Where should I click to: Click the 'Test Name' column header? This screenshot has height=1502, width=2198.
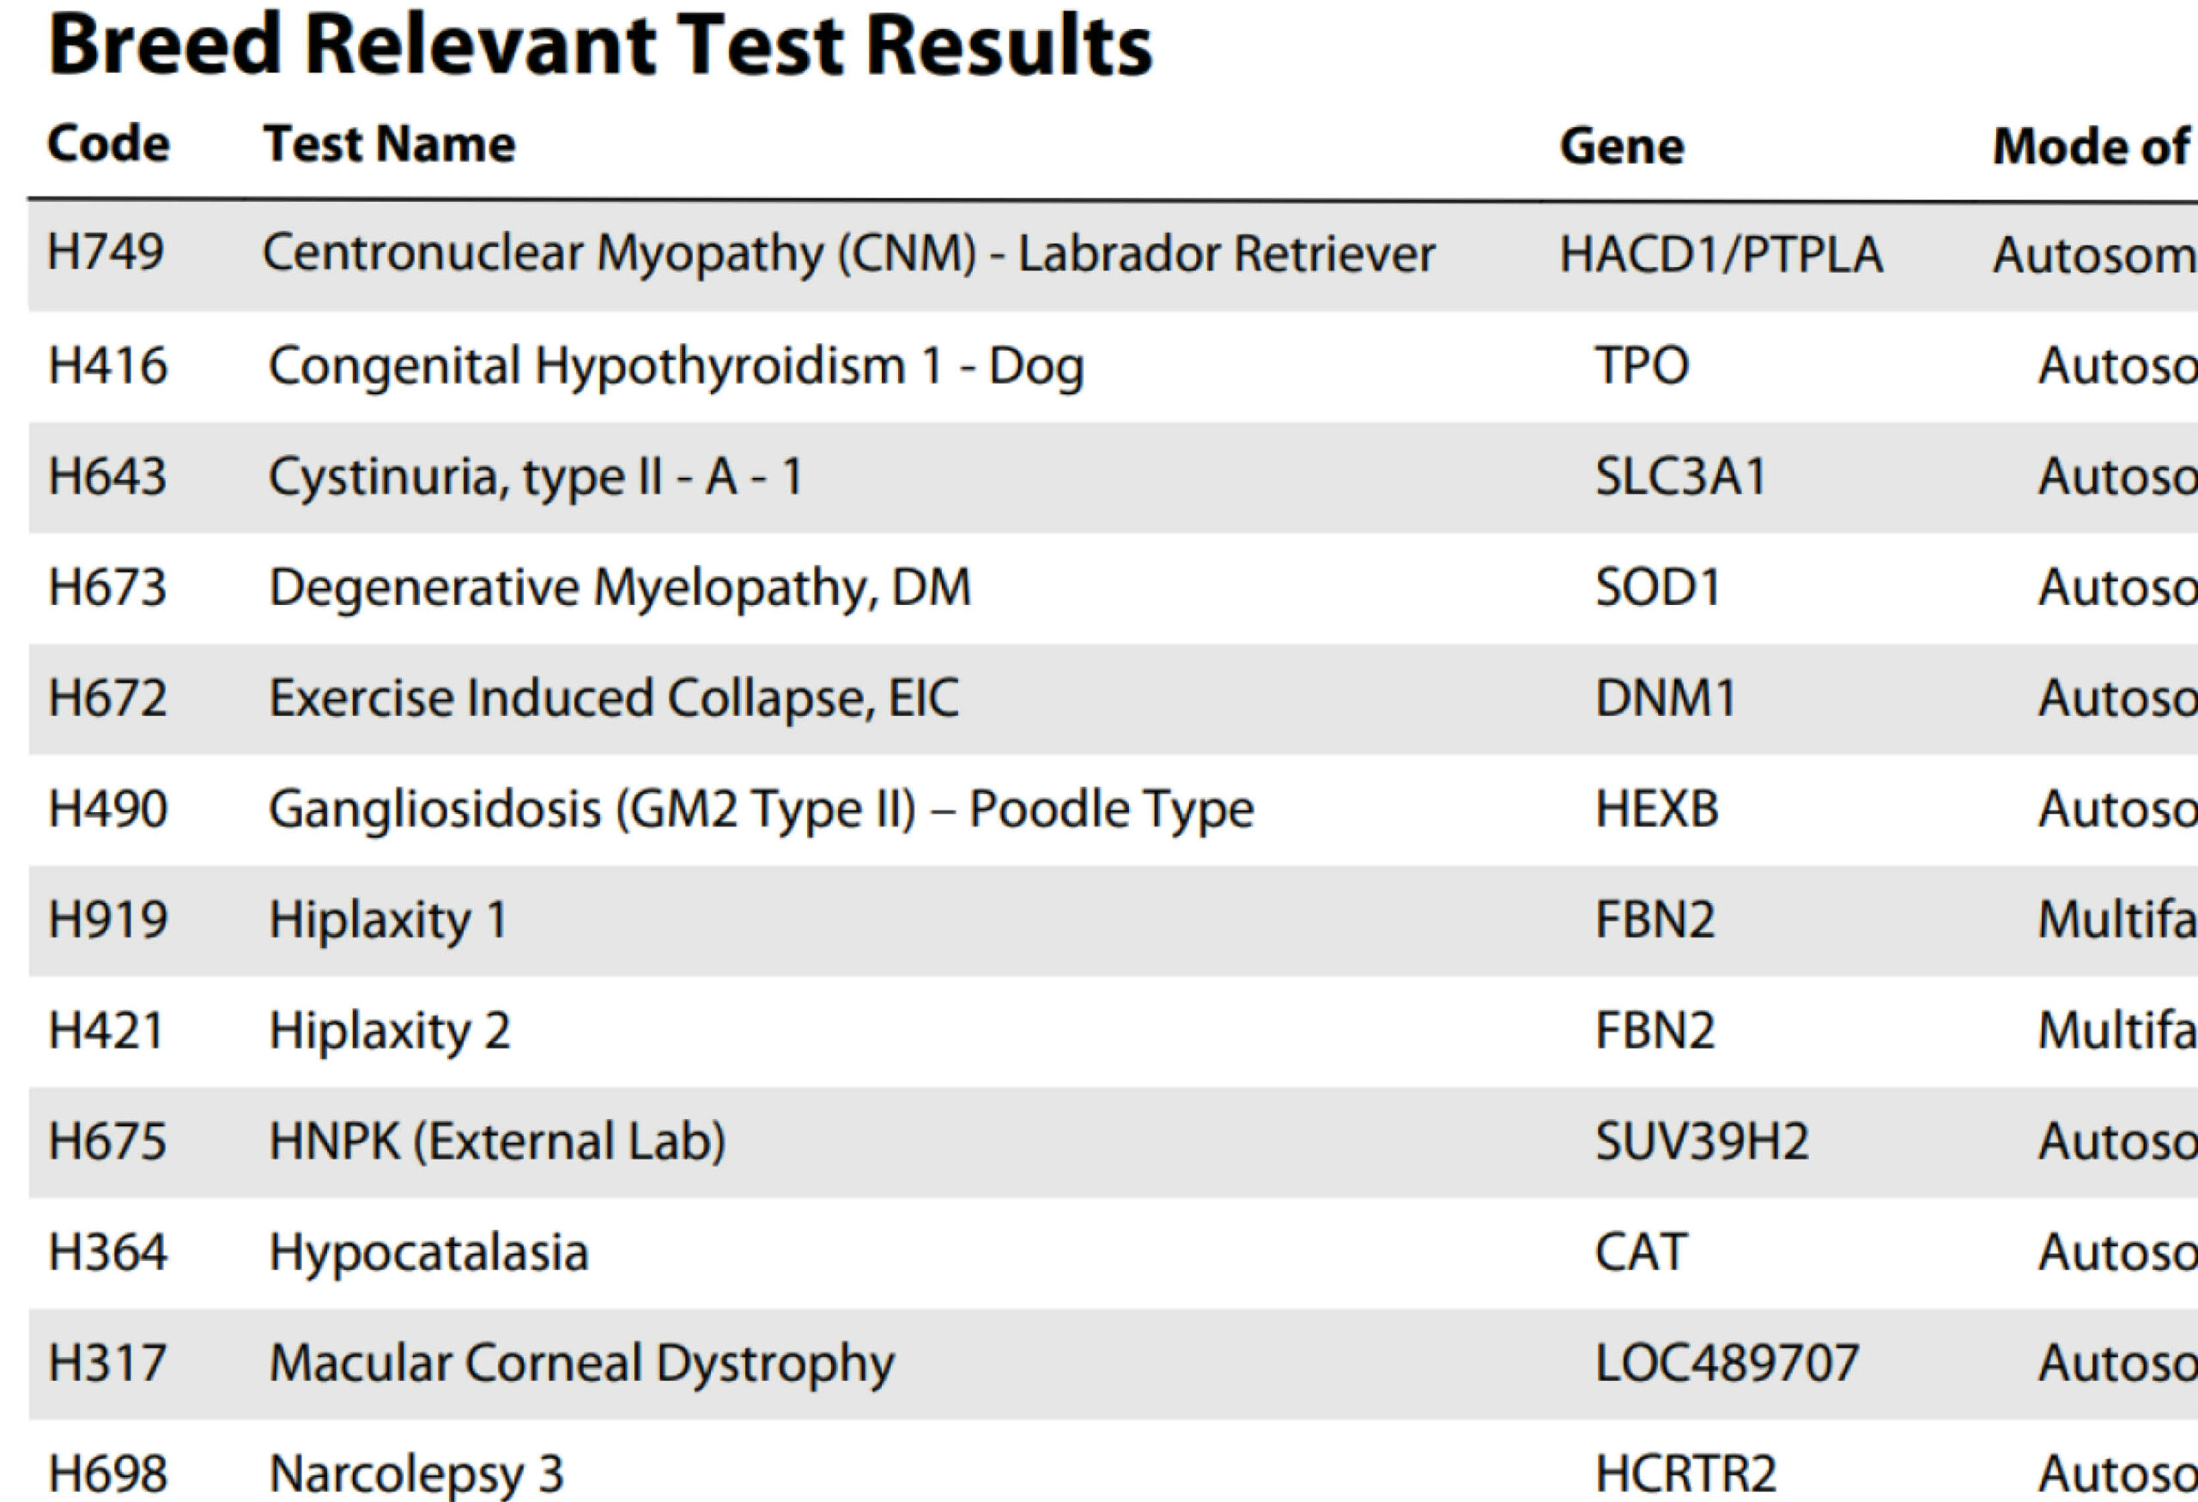click(x=390, y=145)
